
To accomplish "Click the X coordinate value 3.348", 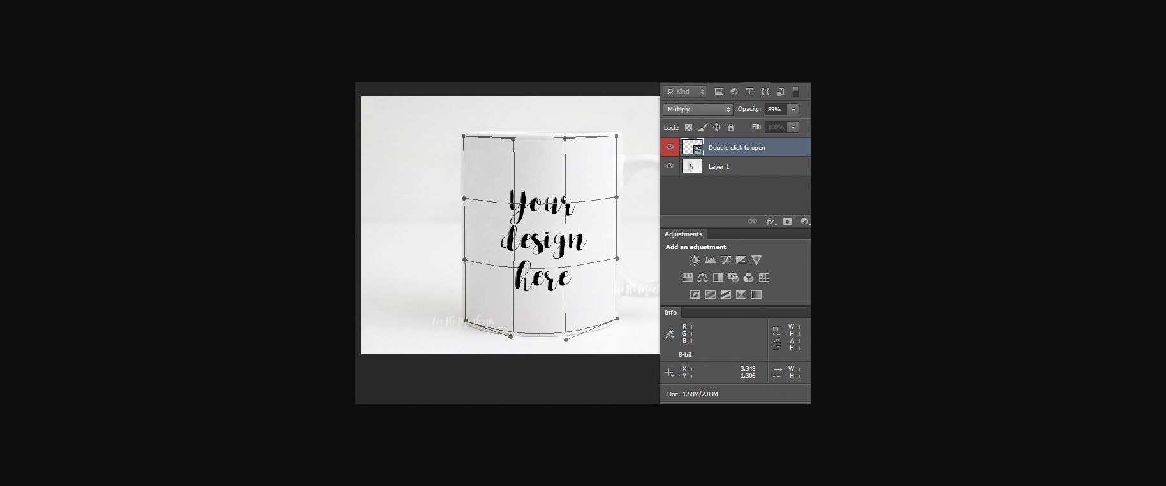I will point(748,369).
